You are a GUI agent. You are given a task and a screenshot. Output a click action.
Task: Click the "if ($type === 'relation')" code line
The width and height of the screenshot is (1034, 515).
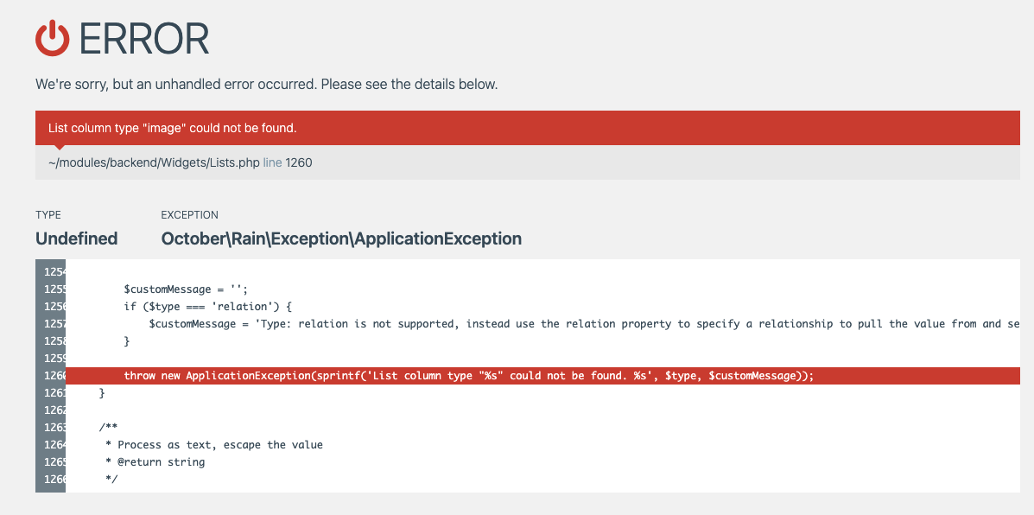[x=207, y=307]
